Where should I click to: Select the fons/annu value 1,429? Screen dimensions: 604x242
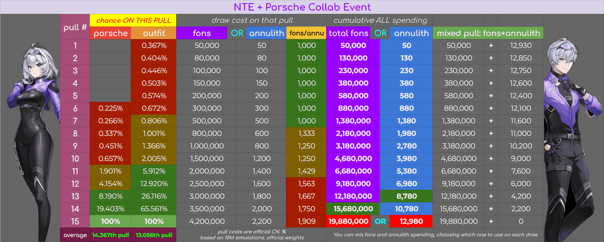306,171
